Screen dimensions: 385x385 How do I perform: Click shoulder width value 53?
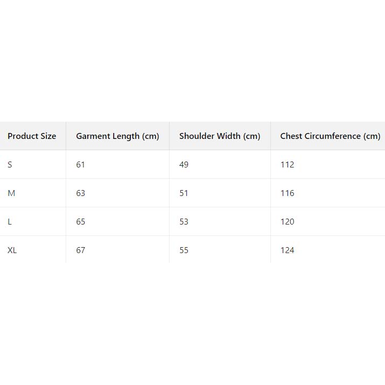[x=184, y=222]
